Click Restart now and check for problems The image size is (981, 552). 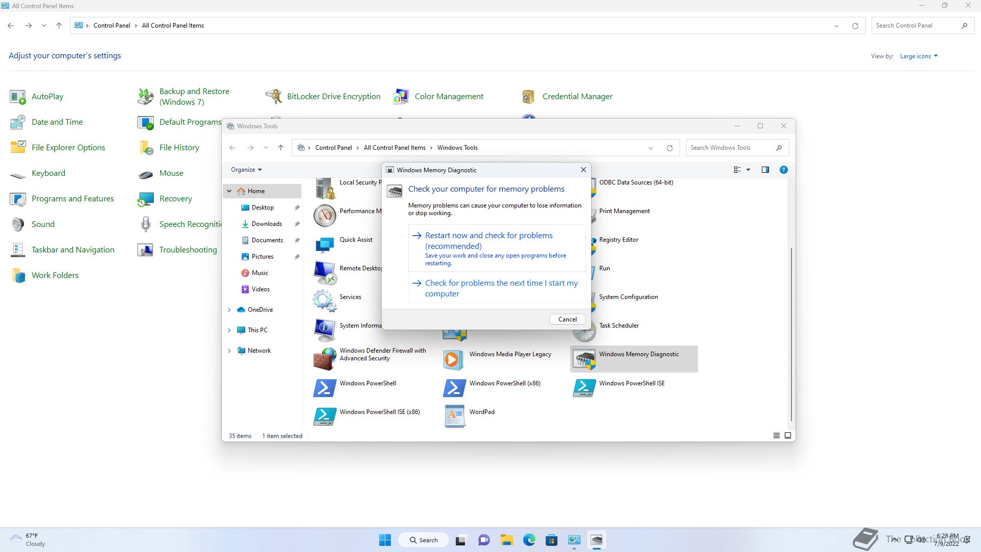497,248
